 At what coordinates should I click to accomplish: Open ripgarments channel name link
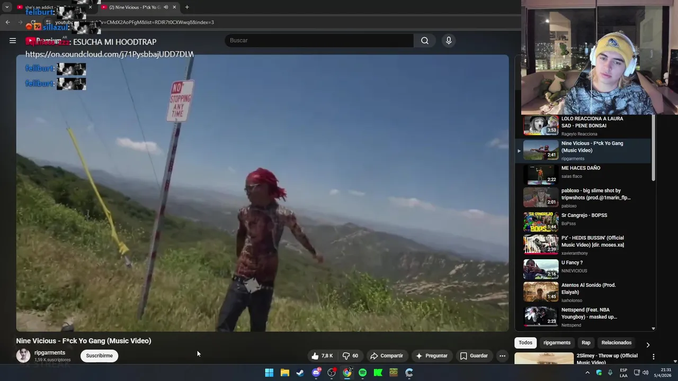[50, 352]
